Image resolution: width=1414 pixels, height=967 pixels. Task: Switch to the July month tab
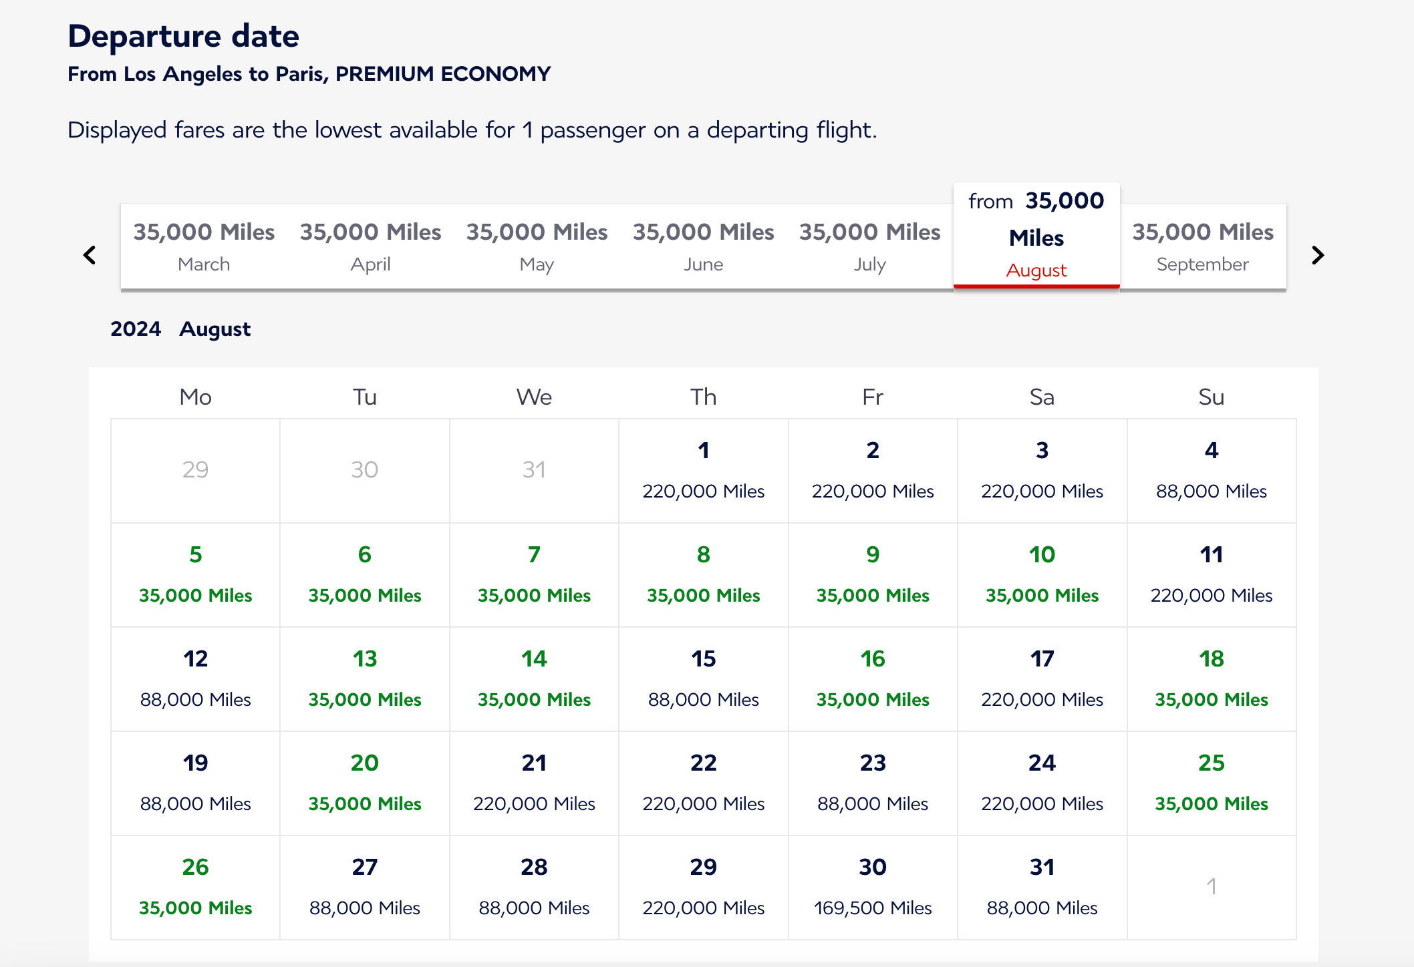[x=869, y=247]
